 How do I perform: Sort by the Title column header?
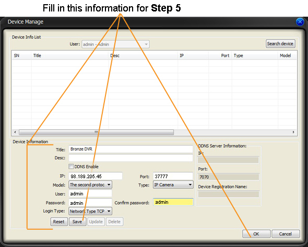pyautogui.click(x=69, y=55)
